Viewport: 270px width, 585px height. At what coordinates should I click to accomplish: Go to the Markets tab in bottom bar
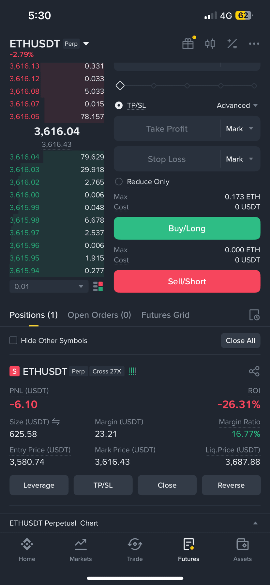coord(81,550)
